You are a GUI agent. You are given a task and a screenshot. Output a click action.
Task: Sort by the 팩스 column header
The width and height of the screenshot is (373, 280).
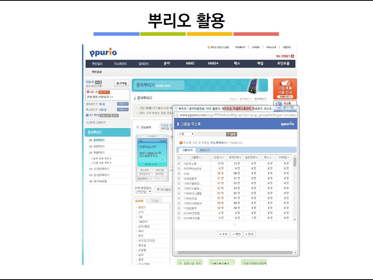point(267,157)
